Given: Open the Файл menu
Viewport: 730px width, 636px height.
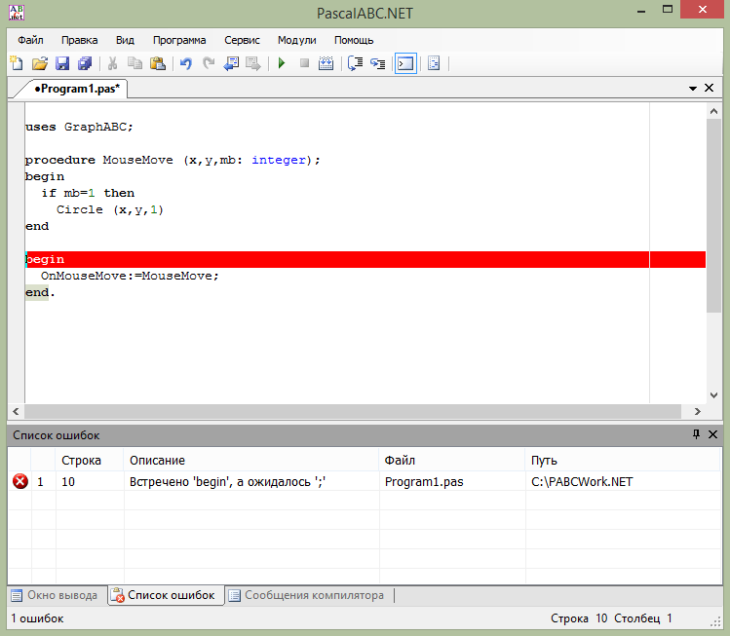Looking at the screenshot, I should coord(31,41).
